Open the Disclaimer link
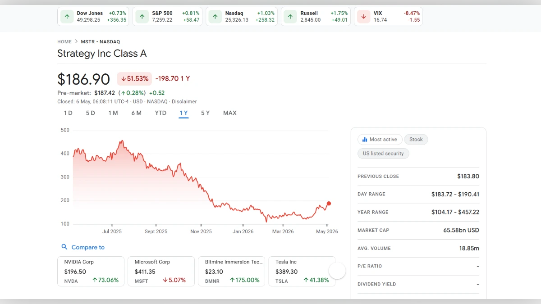This screenshot has width=541, height=304. (184, 102)
